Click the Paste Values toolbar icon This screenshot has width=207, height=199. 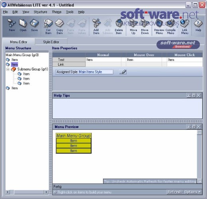[82, 27]
